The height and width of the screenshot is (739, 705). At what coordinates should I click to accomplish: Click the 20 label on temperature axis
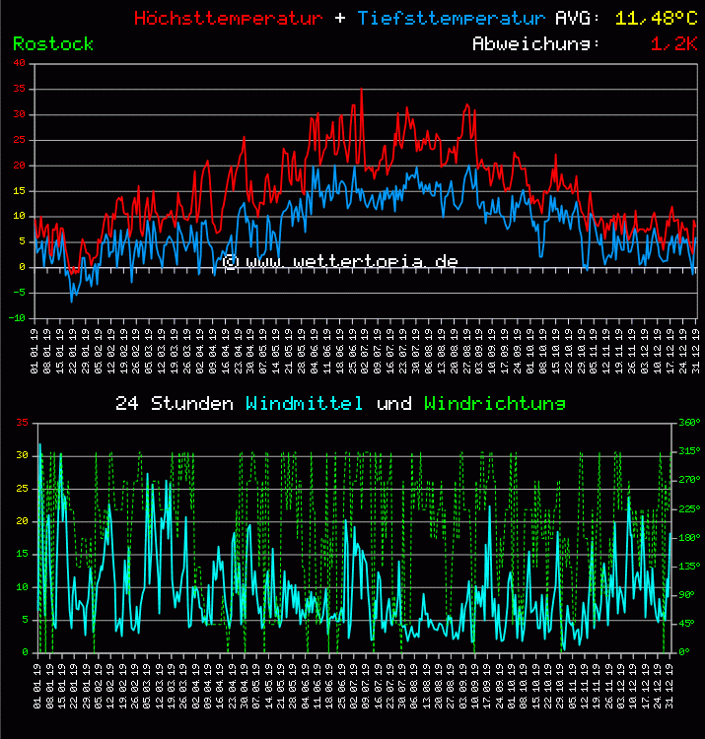pyautogui.click(x=20, y=166)
